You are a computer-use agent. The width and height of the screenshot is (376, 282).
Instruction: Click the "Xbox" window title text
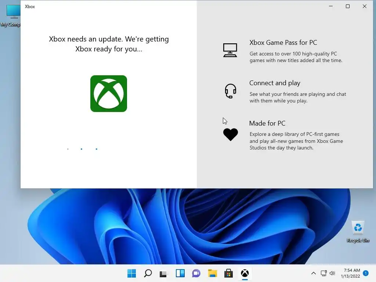click(30, 7)
